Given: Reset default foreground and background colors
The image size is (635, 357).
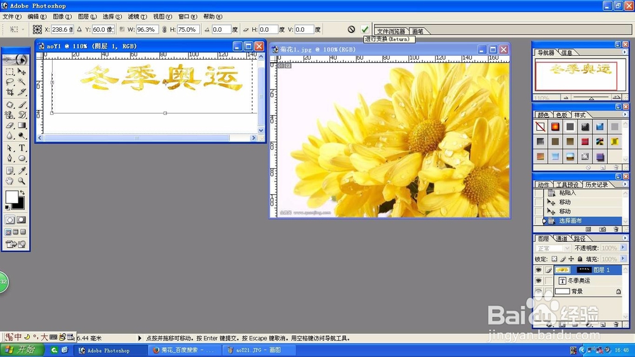Looking at the screenshot, I should point(7,208).
